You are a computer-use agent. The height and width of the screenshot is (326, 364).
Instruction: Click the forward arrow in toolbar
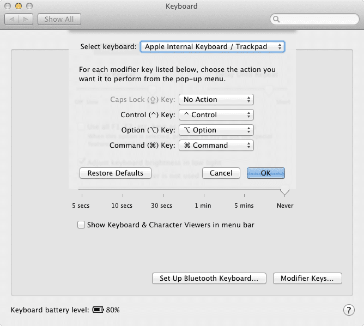[26, 19]
